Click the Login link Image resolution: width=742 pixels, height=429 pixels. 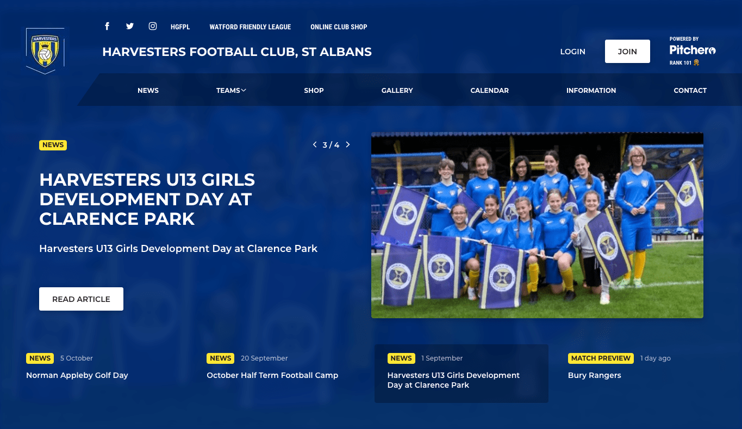(x=572, y=52)
